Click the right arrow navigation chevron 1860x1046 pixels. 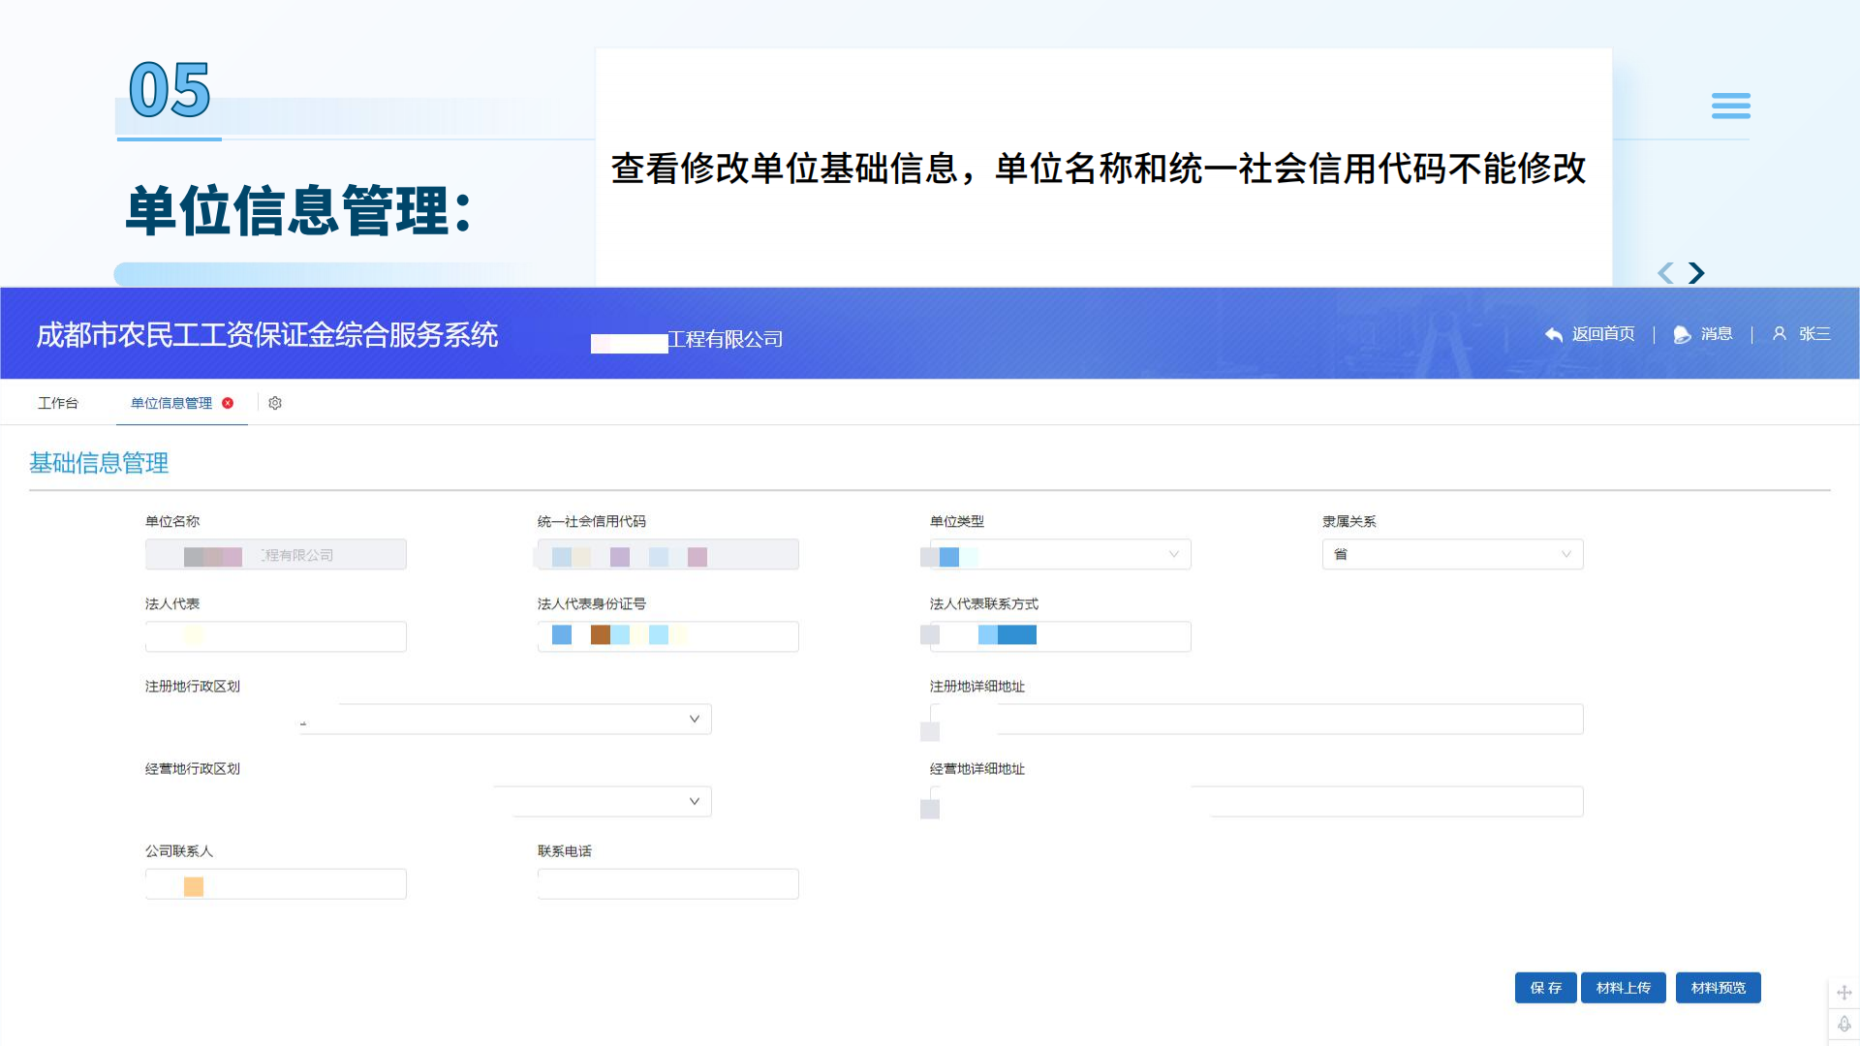[1696, 273]
